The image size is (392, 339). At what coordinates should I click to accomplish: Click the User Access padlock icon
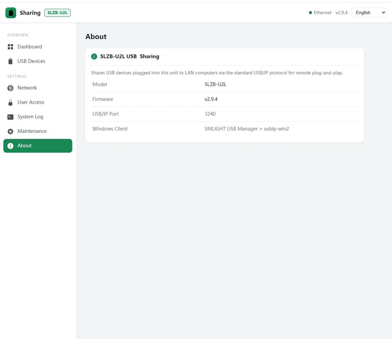[x=10, y=103]
